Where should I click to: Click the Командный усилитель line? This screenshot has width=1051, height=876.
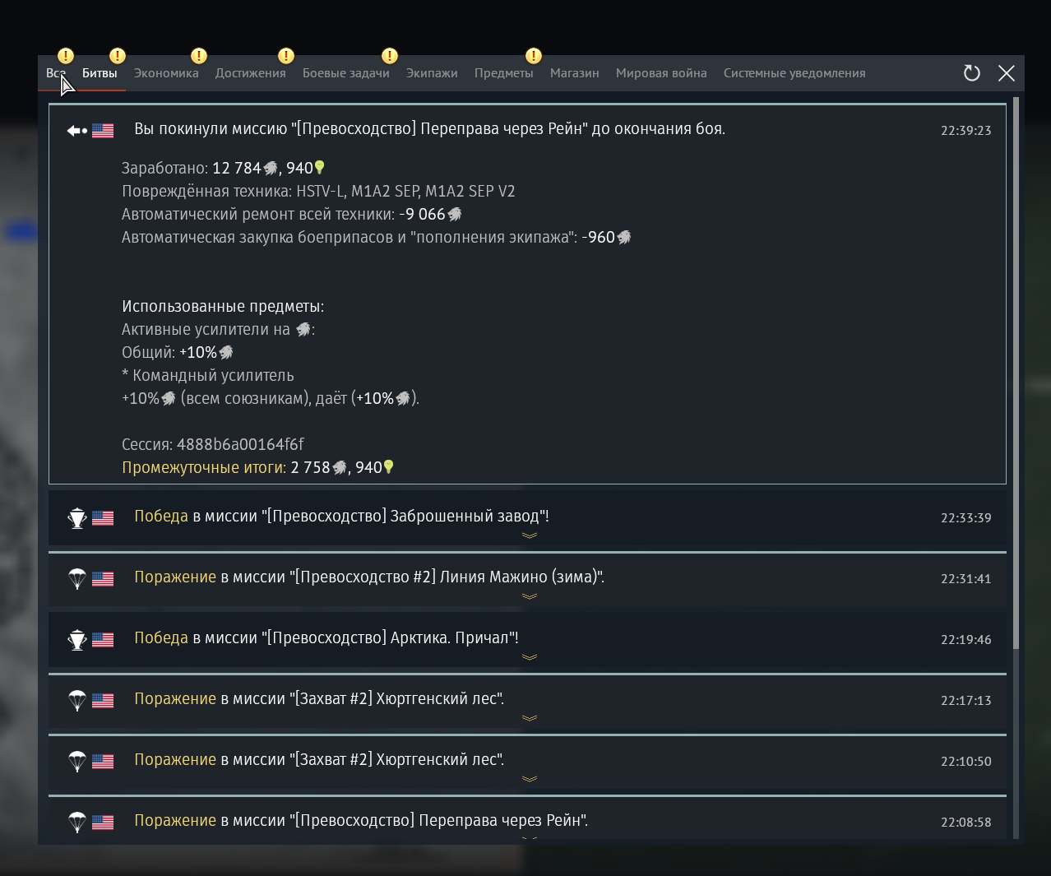click(x=208, y=375)
